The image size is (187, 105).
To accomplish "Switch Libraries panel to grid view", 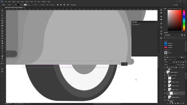I will [x=182, y=35].
